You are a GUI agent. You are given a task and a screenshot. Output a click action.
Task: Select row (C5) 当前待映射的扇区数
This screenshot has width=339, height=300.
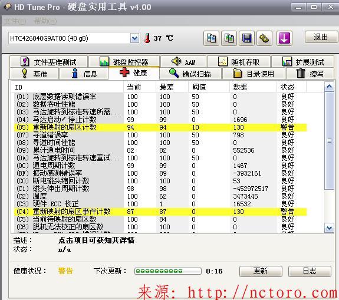click(160, 219)
